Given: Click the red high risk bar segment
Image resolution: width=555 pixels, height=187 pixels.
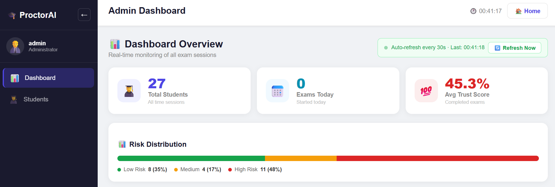Looking at the screenshot, I should click(x=438, y=158).
